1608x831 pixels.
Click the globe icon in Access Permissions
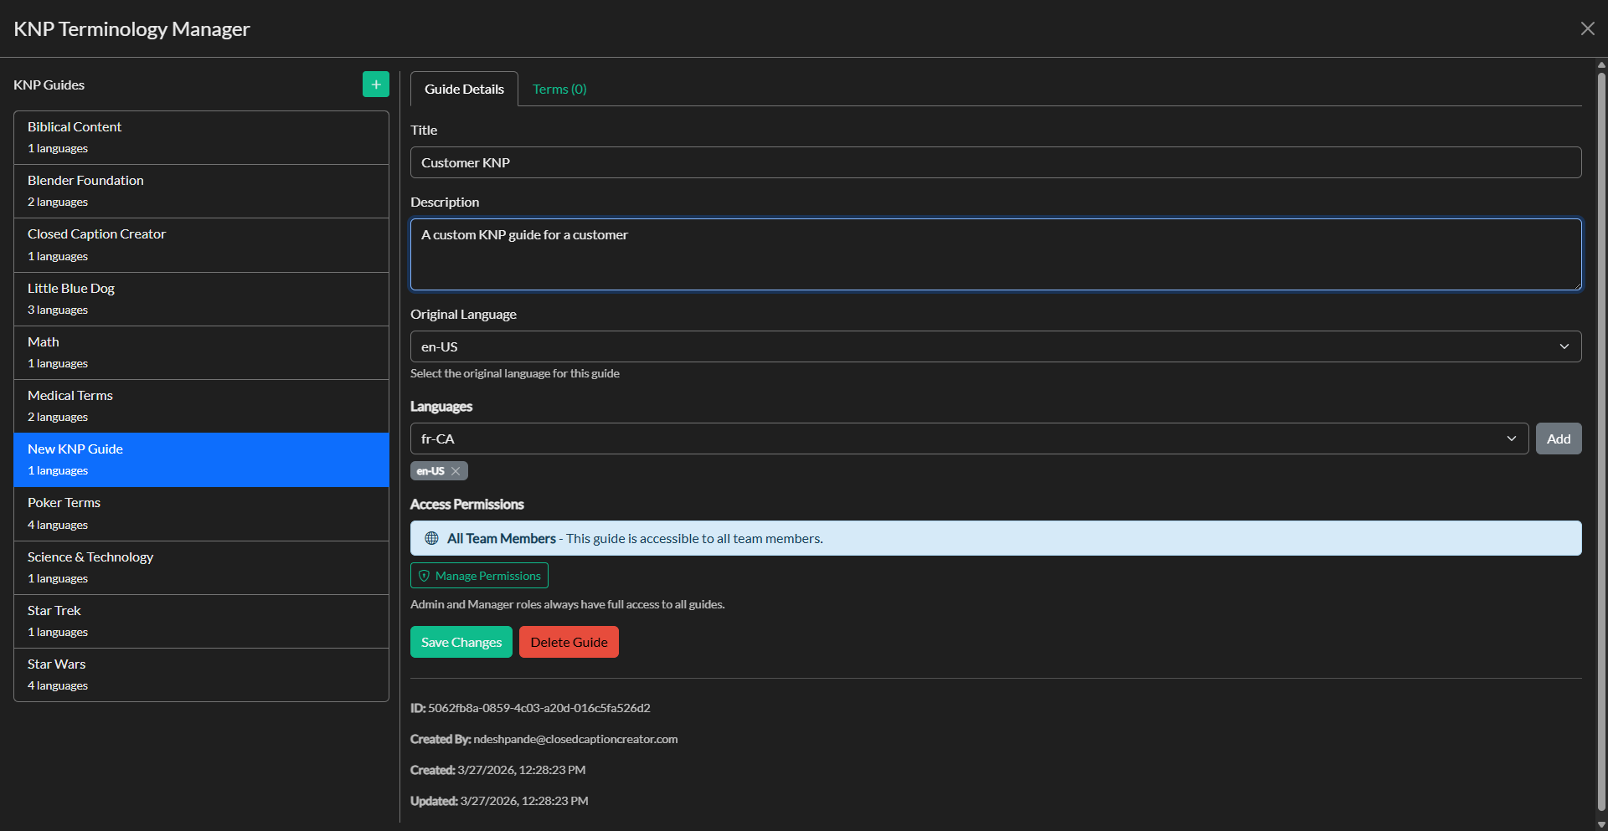point(432,538)
